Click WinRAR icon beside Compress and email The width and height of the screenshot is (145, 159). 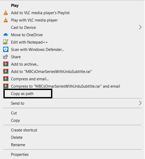[6, 79]
